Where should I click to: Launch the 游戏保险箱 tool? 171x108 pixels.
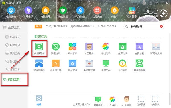point(39,49)
